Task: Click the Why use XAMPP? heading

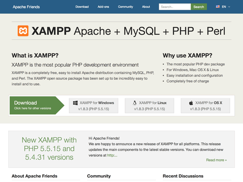Action: pos(188,55)
